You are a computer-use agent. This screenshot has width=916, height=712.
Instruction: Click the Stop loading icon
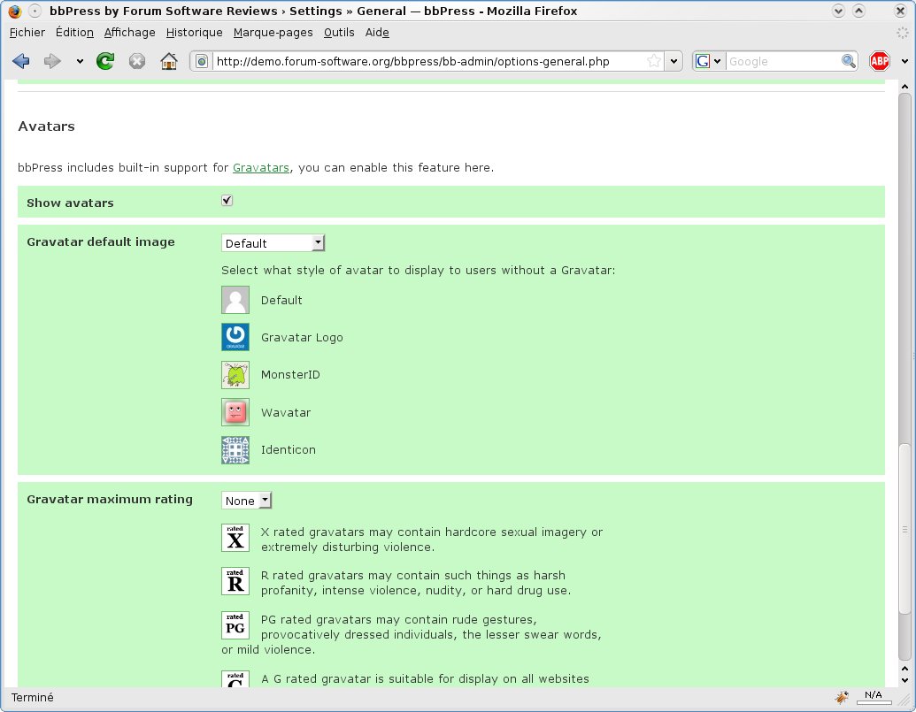[x=136, y=61]
